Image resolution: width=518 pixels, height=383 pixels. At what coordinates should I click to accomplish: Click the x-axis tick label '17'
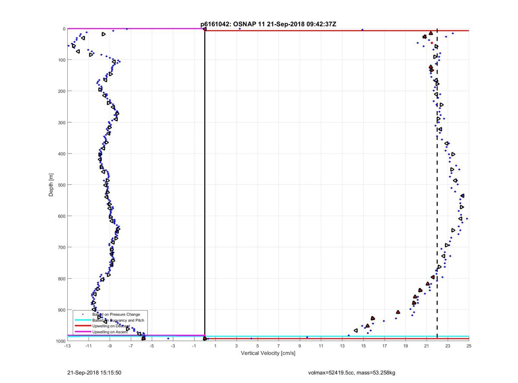(384, 346)
